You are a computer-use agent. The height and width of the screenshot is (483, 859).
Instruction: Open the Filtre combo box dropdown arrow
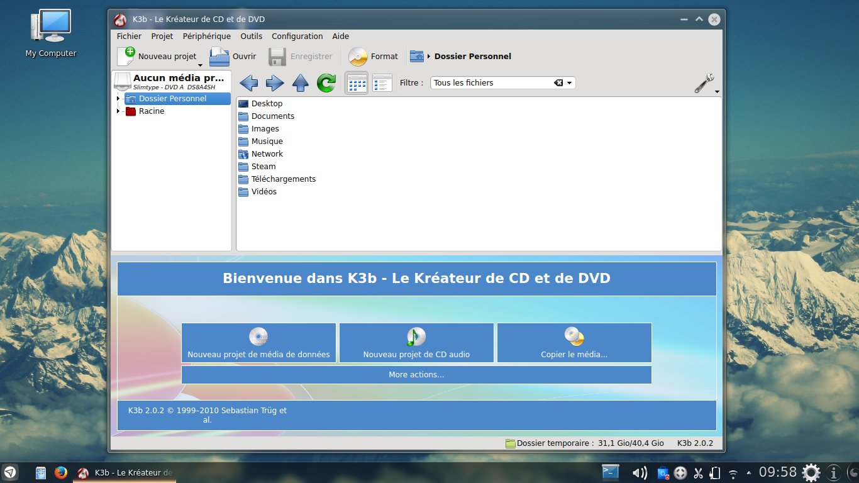(570, 83)
